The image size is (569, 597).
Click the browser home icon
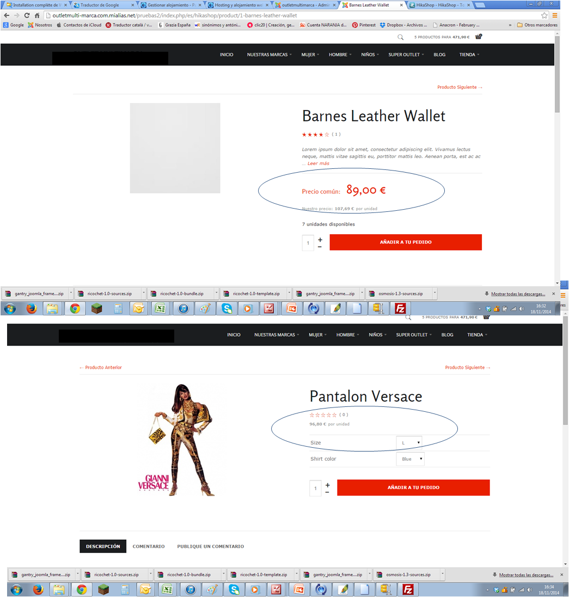pyautogui.click(x=37, y=16)
